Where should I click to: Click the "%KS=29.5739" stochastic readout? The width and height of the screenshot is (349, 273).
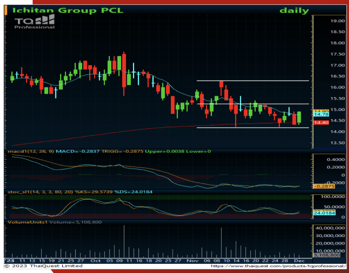94,192
